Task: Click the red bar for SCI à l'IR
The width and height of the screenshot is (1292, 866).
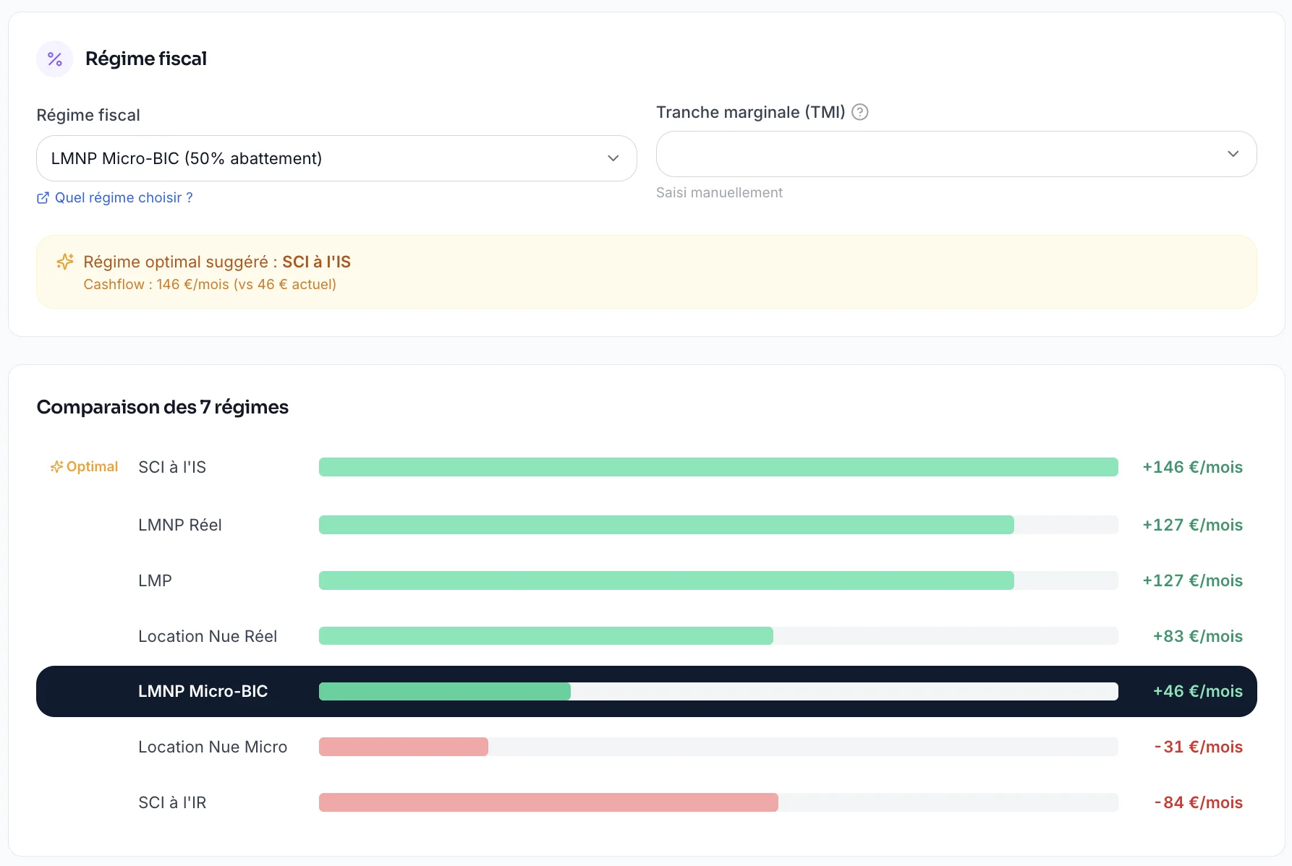Action: pos(548,802)
